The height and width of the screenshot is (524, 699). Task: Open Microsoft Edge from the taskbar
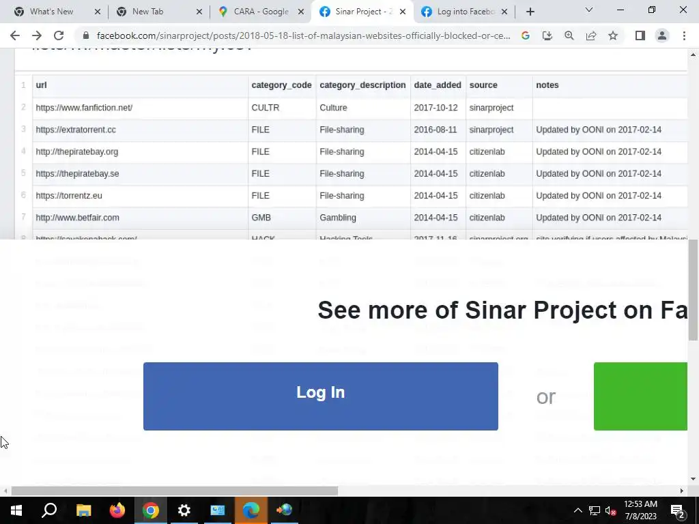[251, 510]
